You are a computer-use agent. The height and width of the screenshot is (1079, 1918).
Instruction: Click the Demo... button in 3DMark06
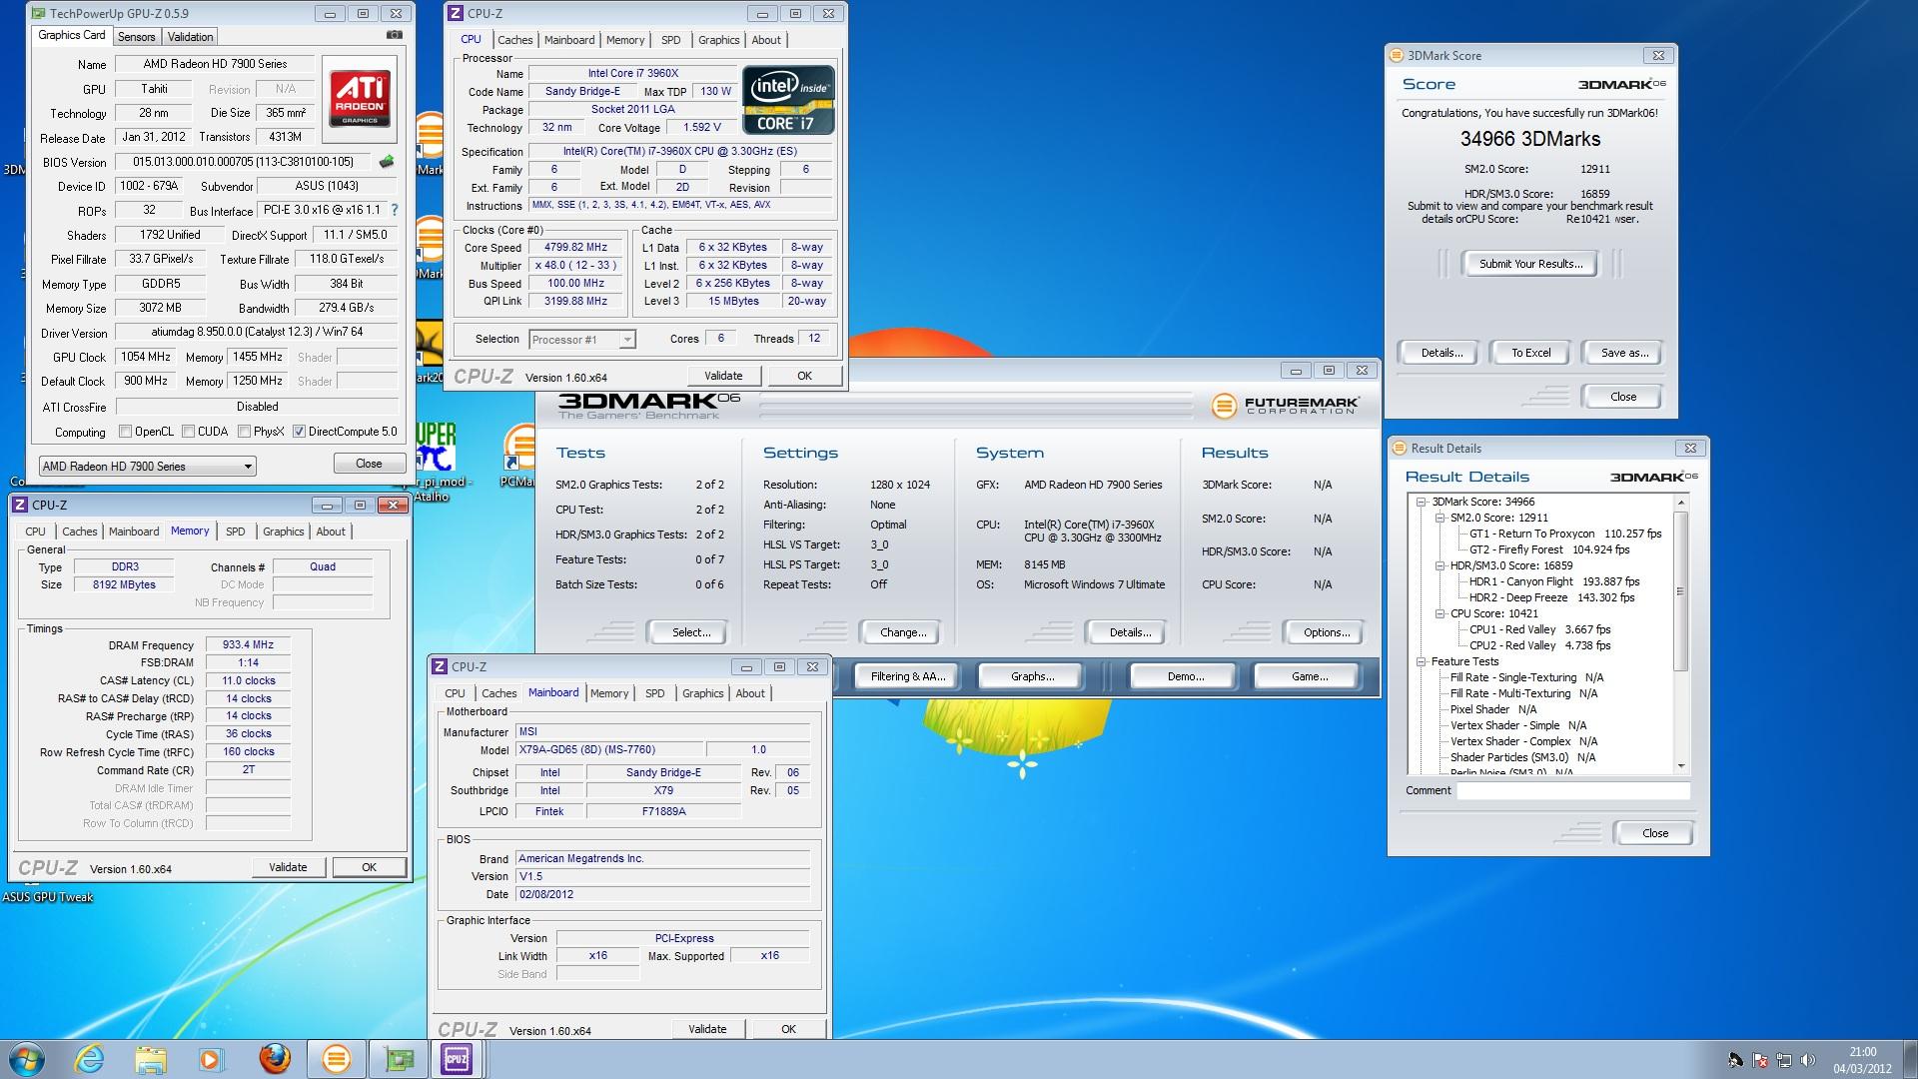pos(1185,677)
